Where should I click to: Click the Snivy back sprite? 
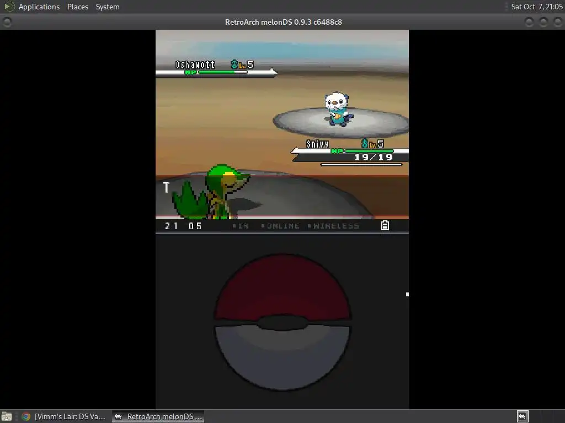(x=211, y=192)
